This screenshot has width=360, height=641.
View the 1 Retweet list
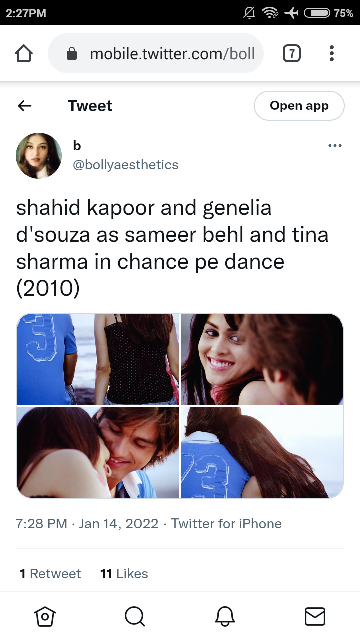[50, 574]
